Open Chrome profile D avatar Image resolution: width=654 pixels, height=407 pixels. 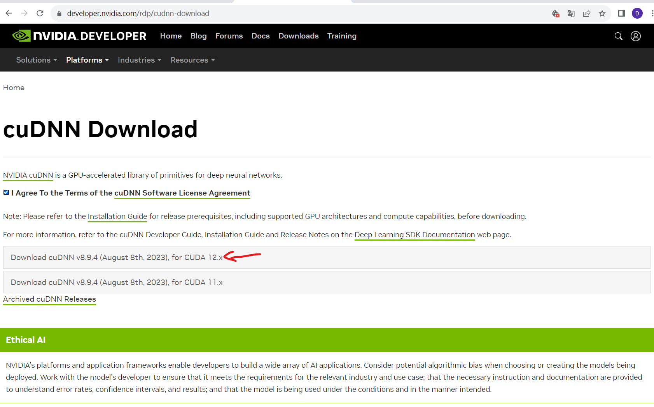(637, 14)
